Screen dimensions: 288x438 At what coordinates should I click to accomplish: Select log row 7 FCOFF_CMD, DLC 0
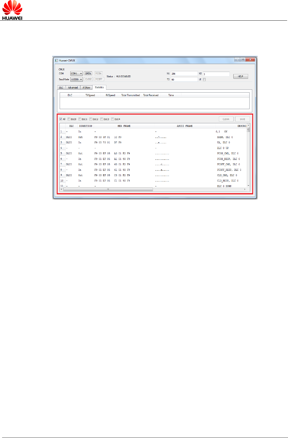click(x=229, y=164)
